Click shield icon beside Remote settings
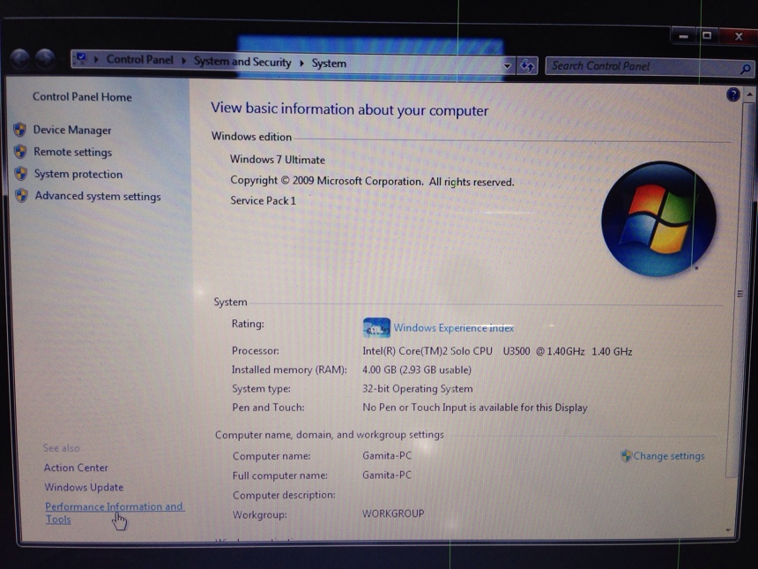This screenshot has height=569, width=758. tap(20, 152)
